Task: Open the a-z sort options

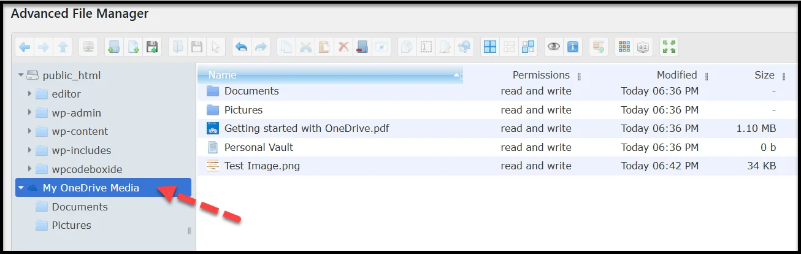Action: click(643, 47)
